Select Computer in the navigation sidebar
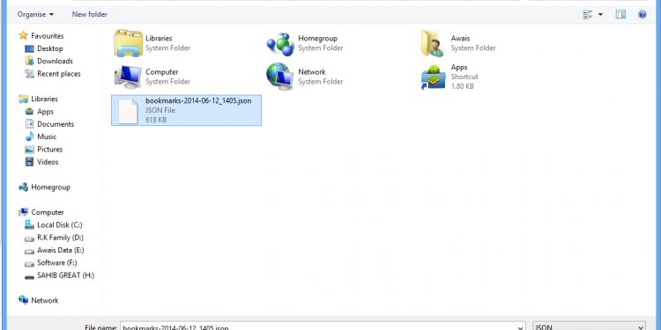Viewport: 661px width, 330px height. 41,212
